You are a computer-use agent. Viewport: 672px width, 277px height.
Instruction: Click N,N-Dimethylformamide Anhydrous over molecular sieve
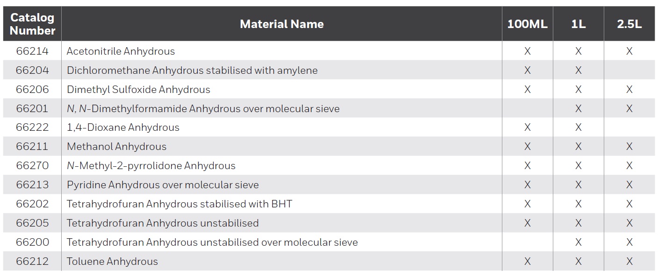pos(203,109)
